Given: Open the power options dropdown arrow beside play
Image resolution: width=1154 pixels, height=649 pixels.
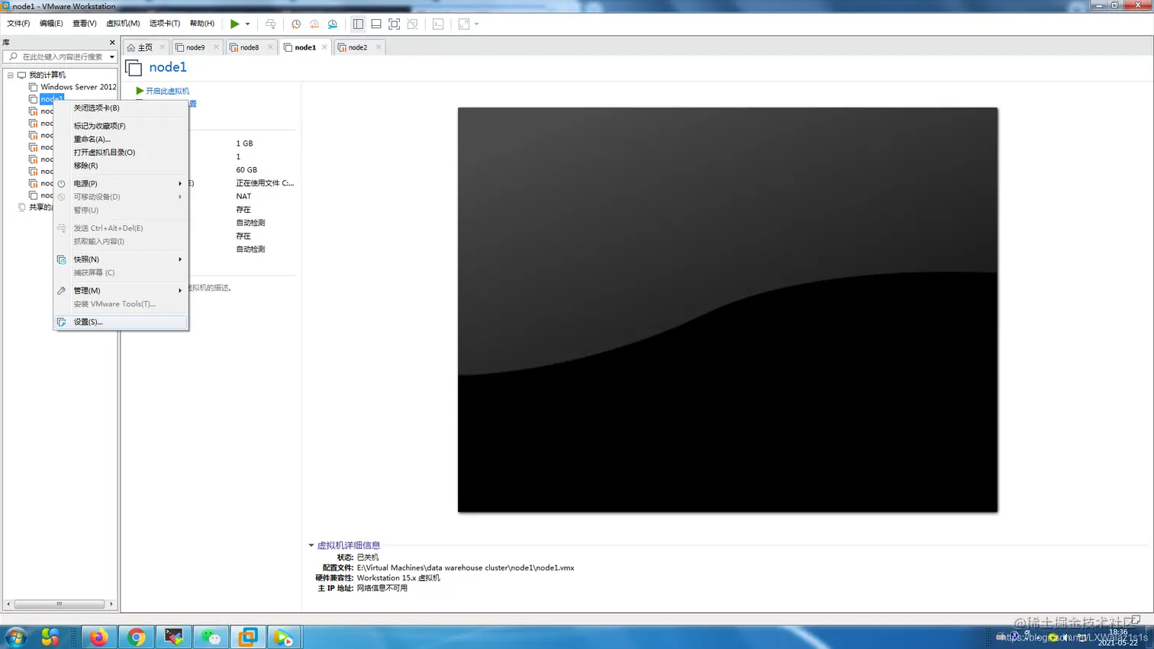Looking at the screenshot, I should click(x=247, y=24).
